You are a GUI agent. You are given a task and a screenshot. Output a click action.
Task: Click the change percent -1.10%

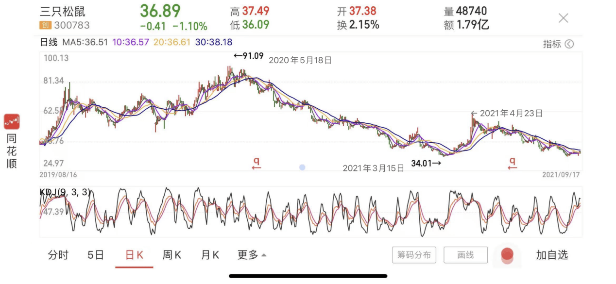pyautogui.click(x=190, y=26)
